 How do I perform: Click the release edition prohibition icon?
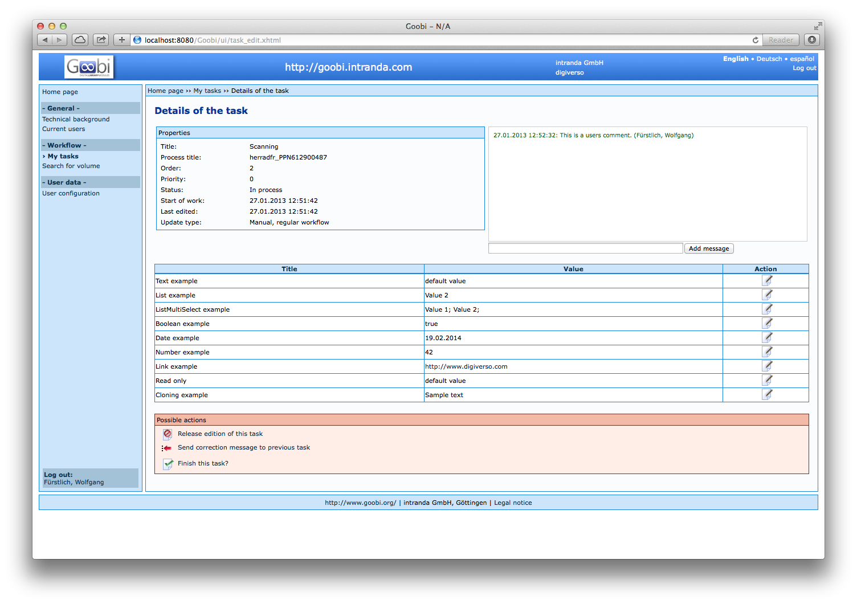[x=168, y=434]
